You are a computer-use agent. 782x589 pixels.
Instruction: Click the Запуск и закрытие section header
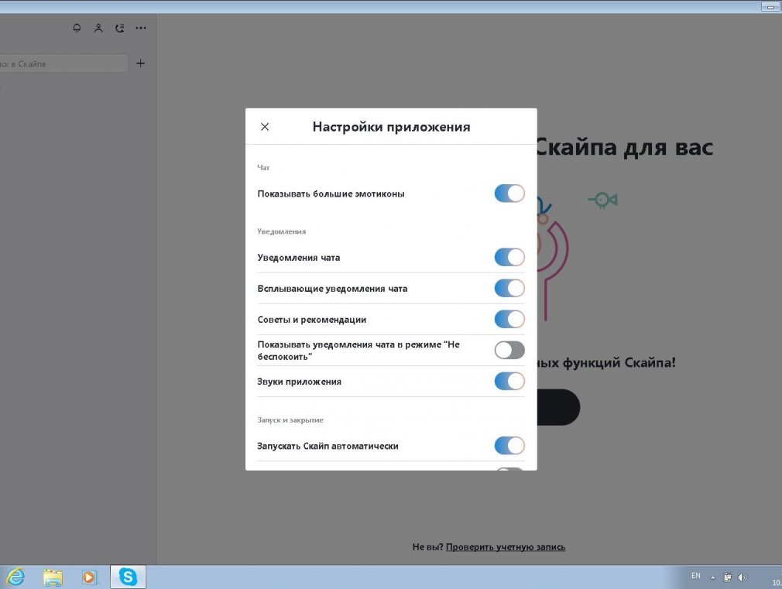pos(290,420)
